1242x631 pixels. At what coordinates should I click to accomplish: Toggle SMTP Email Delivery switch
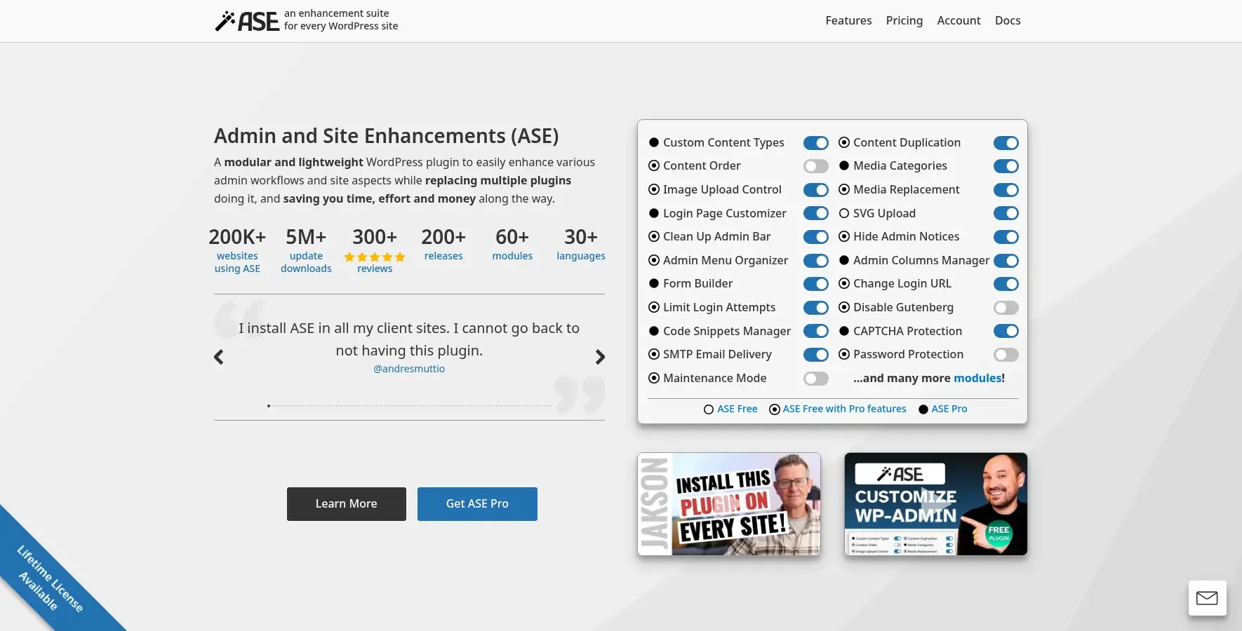816,355
